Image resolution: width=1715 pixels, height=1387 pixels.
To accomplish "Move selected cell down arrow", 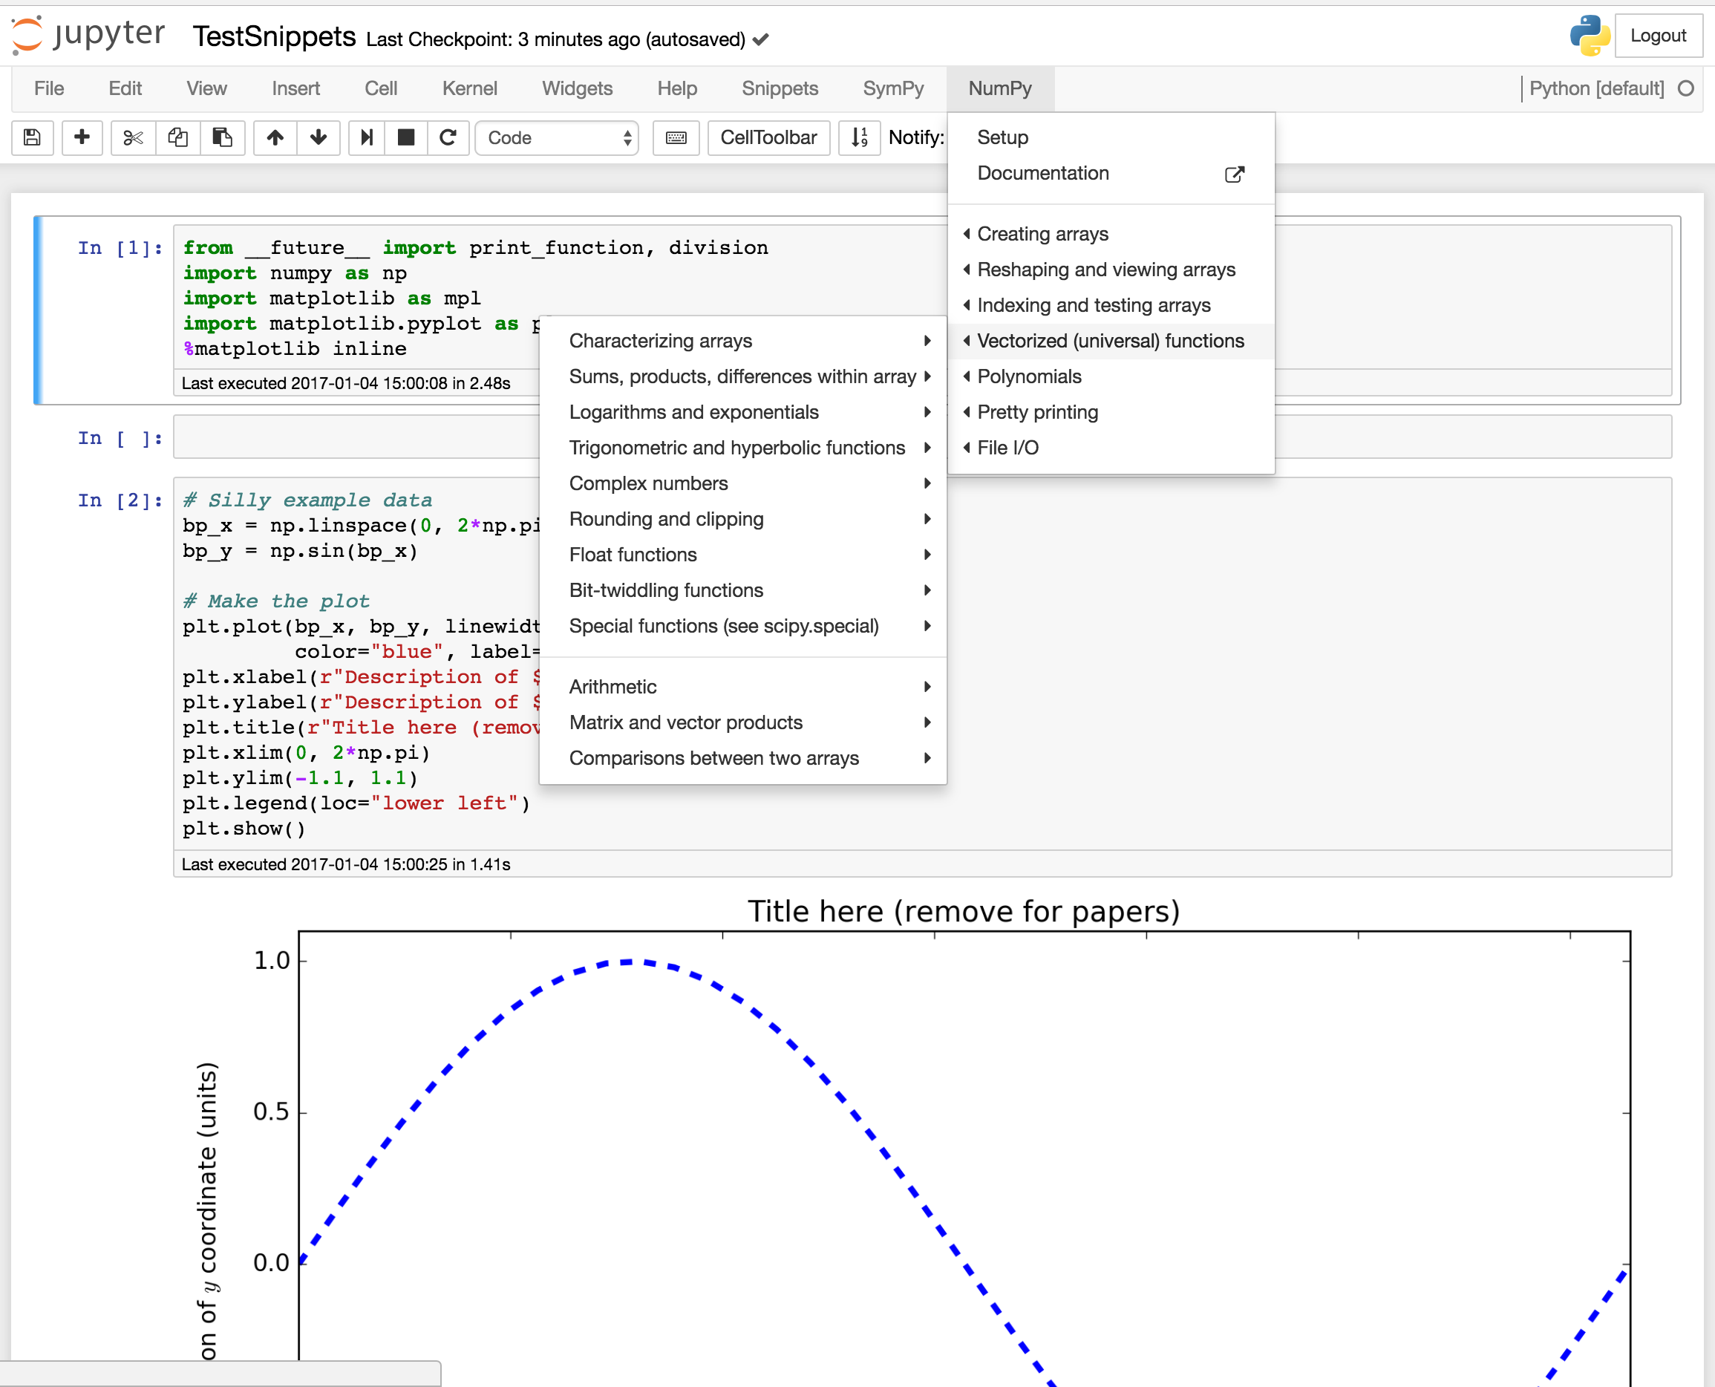I will click(318, 137).
